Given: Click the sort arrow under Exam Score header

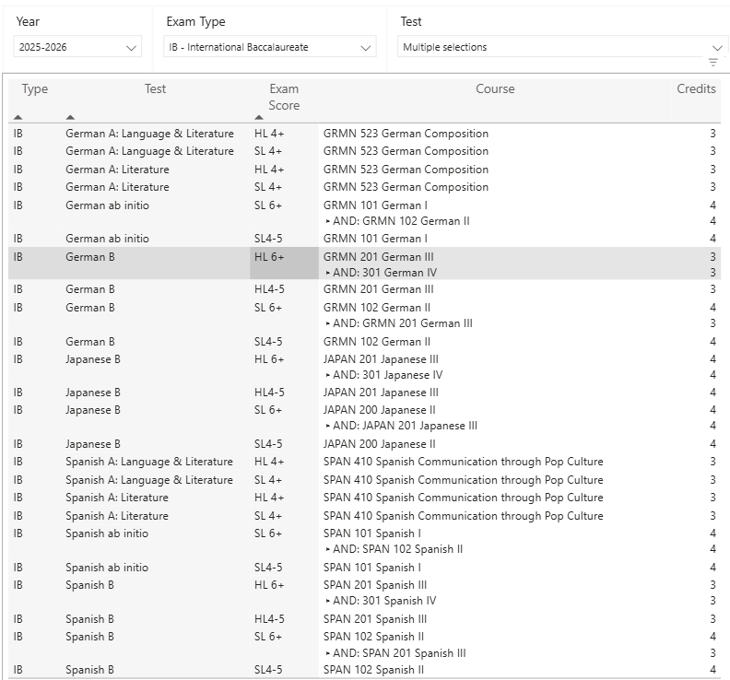Looking at the screenshot, I should (x=259, y=117).
